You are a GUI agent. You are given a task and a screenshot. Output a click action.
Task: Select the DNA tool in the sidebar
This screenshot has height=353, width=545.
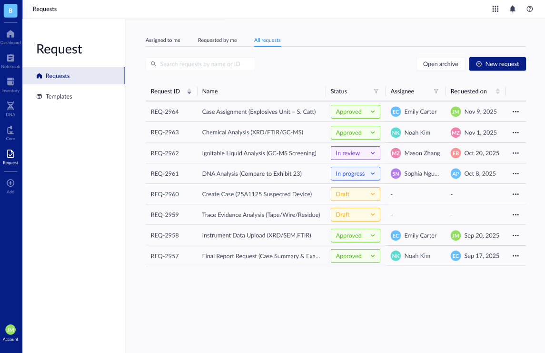[10, 108]
